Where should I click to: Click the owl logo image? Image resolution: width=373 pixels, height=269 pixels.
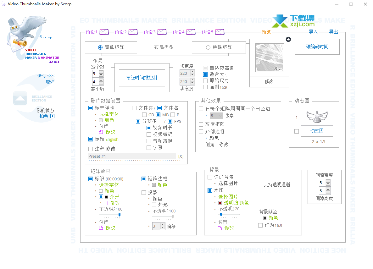pyautogui.click(x=27, y=33)
